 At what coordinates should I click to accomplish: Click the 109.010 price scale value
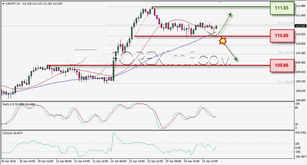300,91
